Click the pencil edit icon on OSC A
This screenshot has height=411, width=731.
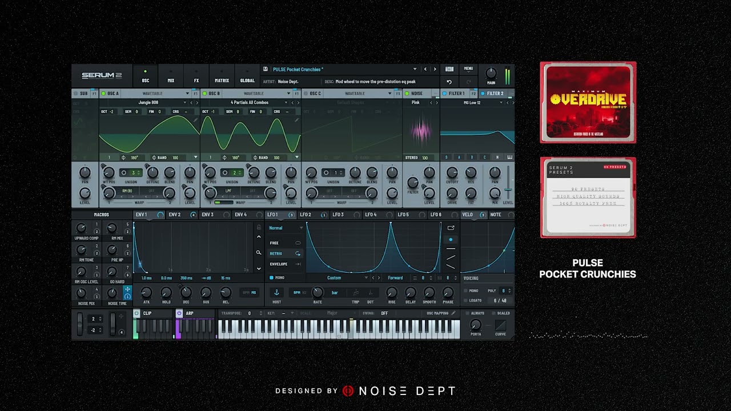pyautogui.click(x=195, y=120)
